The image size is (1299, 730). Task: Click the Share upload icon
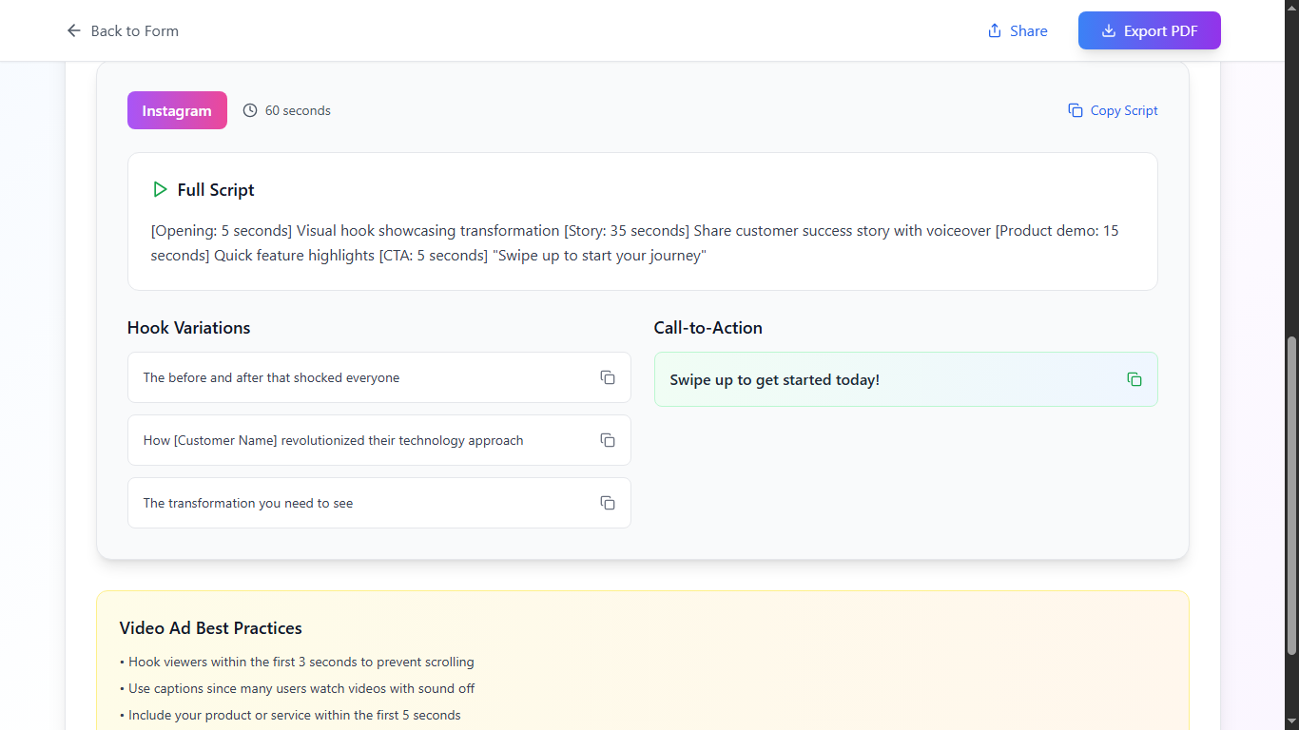click(995, 31)
